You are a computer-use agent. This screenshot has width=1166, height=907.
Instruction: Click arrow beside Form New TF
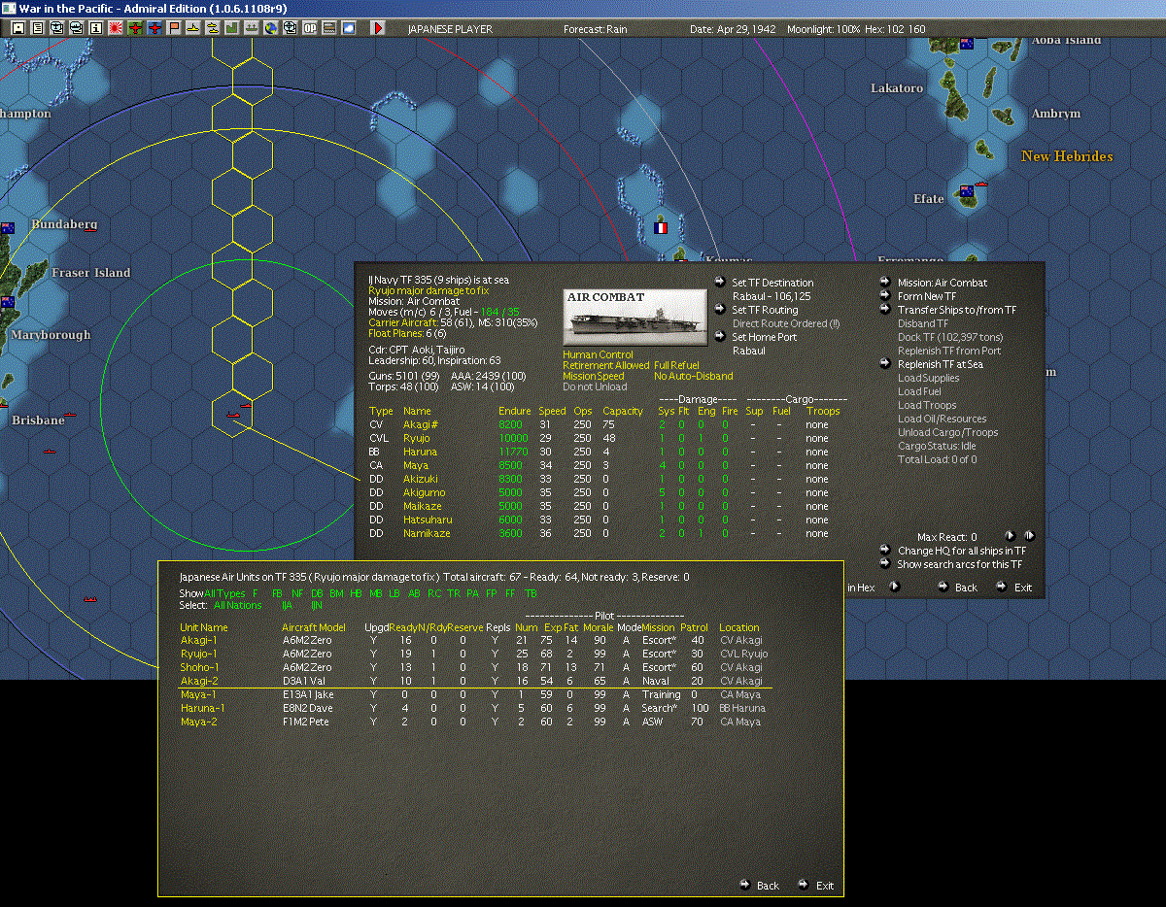click(885, 295)
